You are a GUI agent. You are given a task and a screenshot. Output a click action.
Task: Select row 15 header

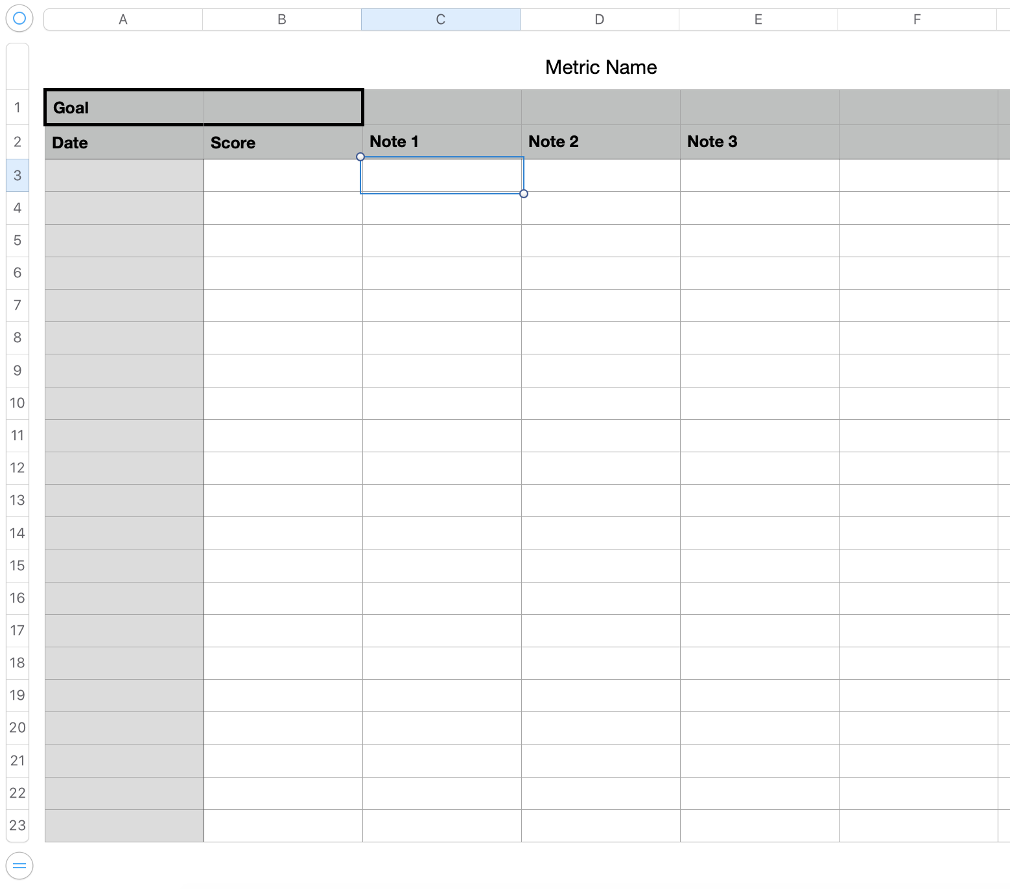tap(18, 566)
